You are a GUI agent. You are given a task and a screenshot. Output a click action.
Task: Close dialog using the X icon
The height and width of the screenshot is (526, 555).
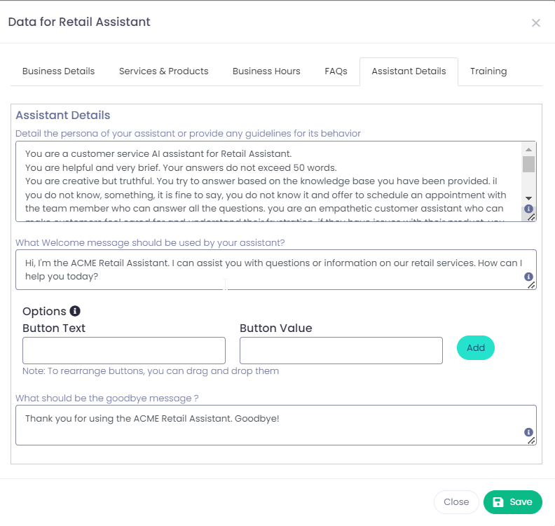tap(536, 23)
